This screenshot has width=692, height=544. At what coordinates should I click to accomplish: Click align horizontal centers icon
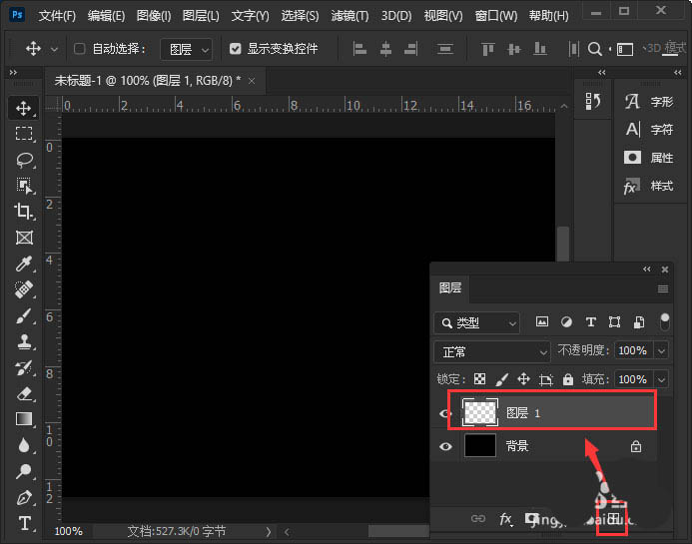[x=385, y=49]
